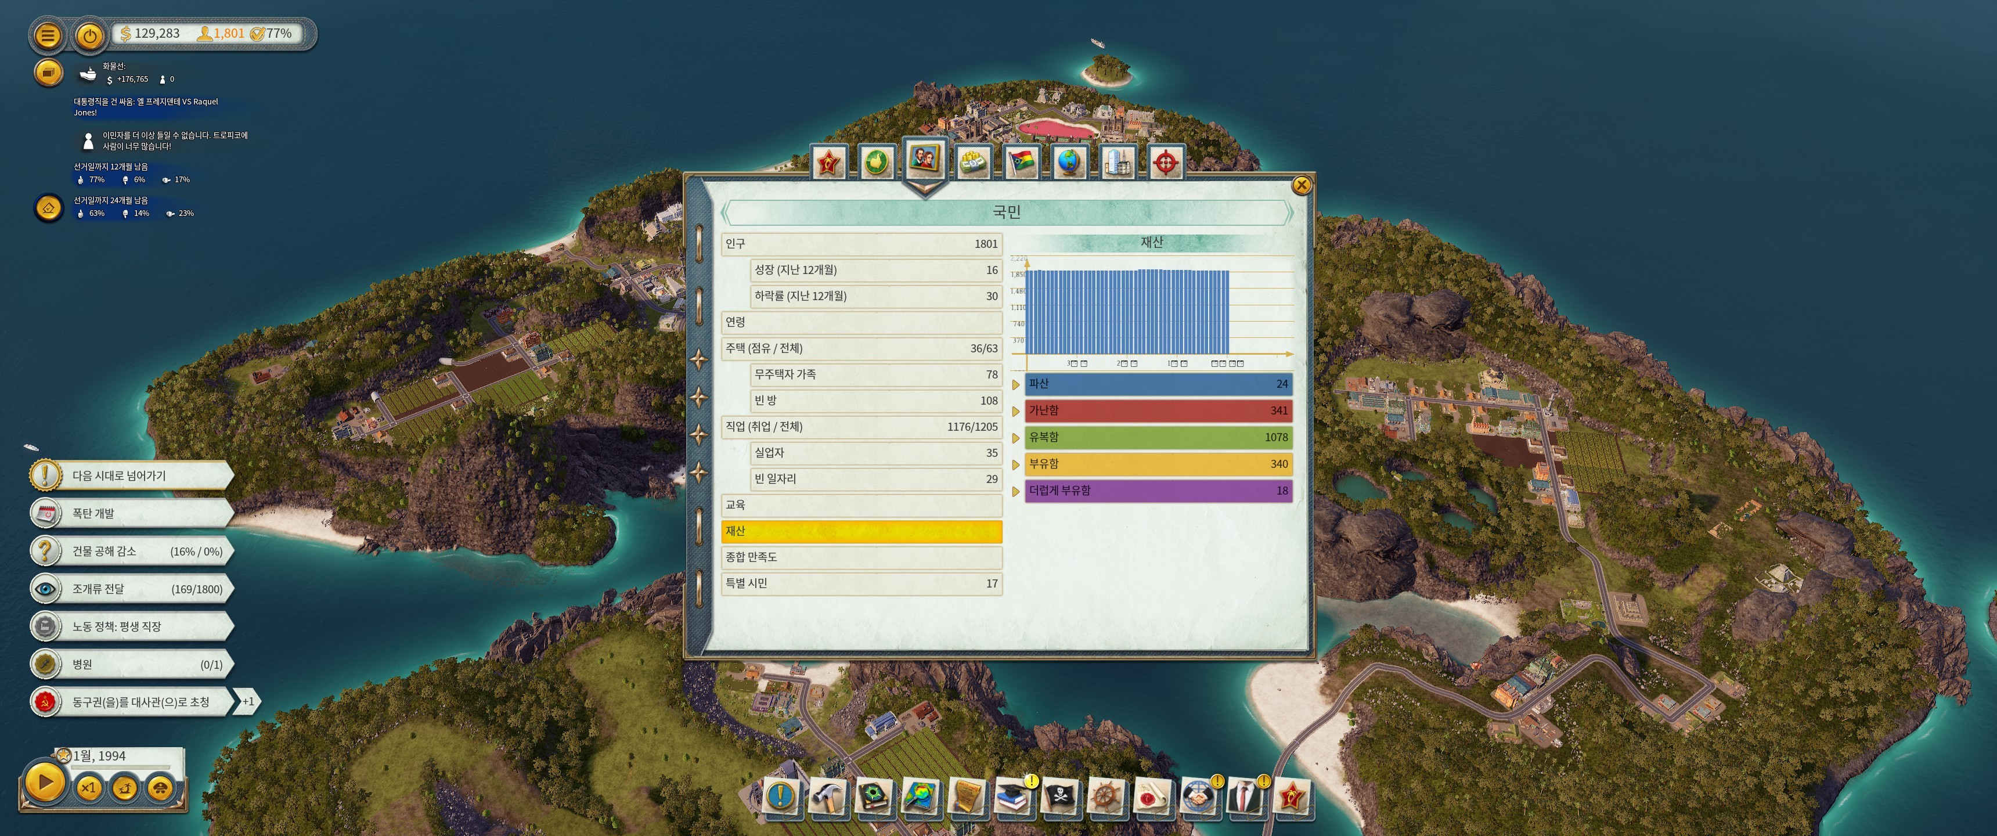Click the red 가난함 bar
The width and height of the screenshot is (1997, 836).
1158,410
